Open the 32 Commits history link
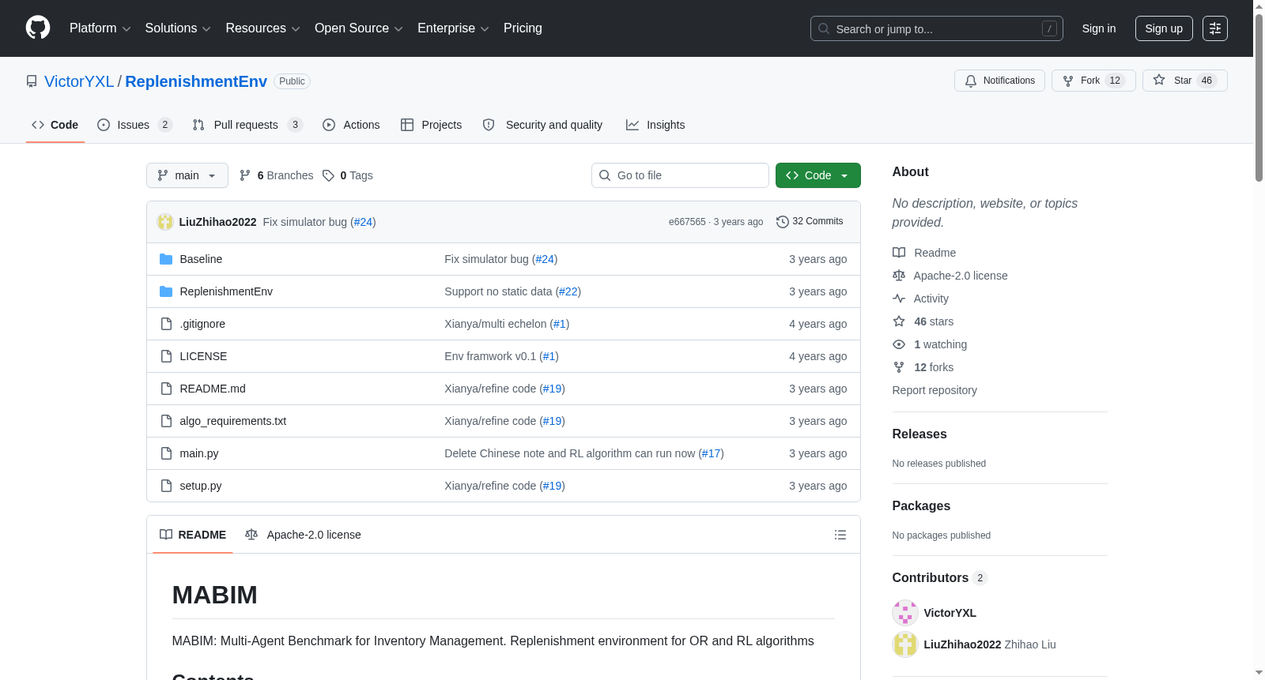The width and height of the screenshot is (1265, 680). (810, 222)
